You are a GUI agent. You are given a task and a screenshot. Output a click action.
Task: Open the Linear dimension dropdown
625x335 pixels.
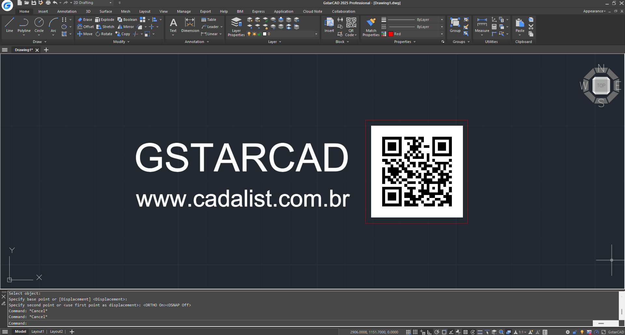click(x=220, y=34)
